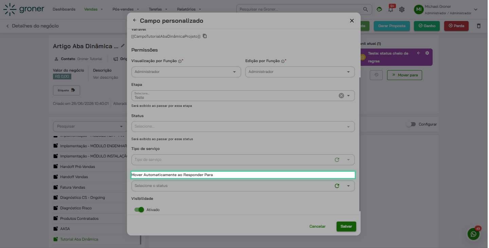This screenshot has height=248, width=489.
Task: Select Handoff Vendas in the list
Action: coord(74,177)
